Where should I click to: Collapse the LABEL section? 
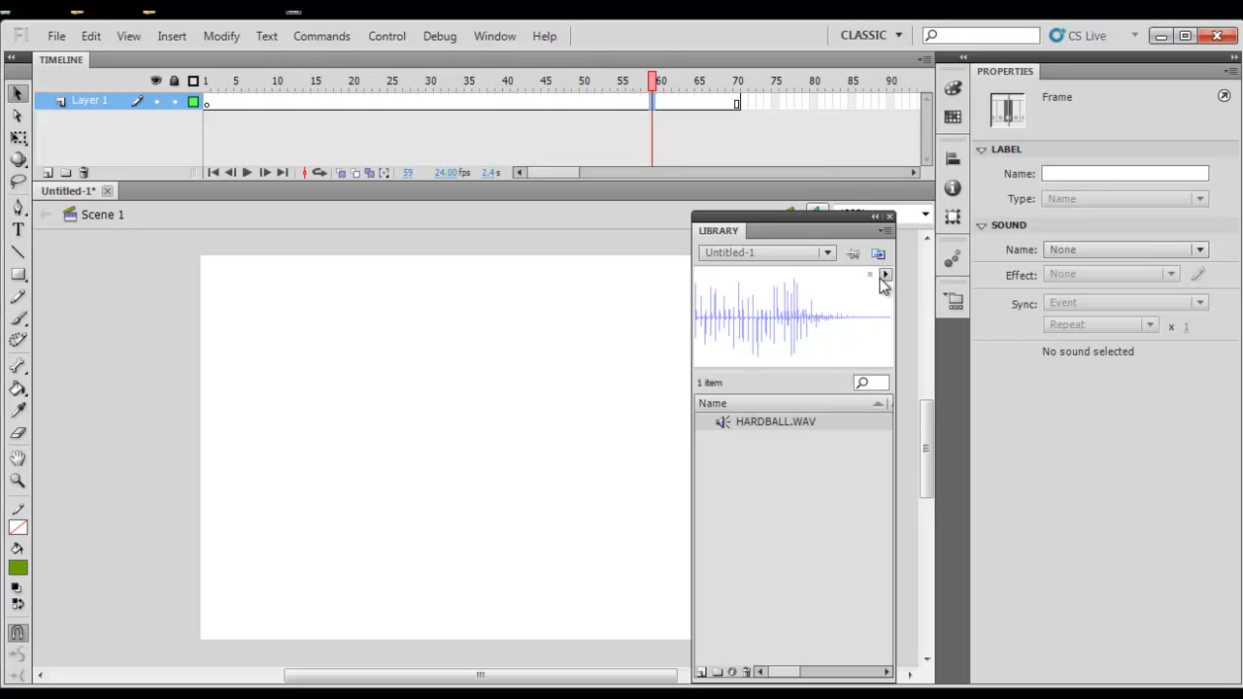(x=982, y=150)
